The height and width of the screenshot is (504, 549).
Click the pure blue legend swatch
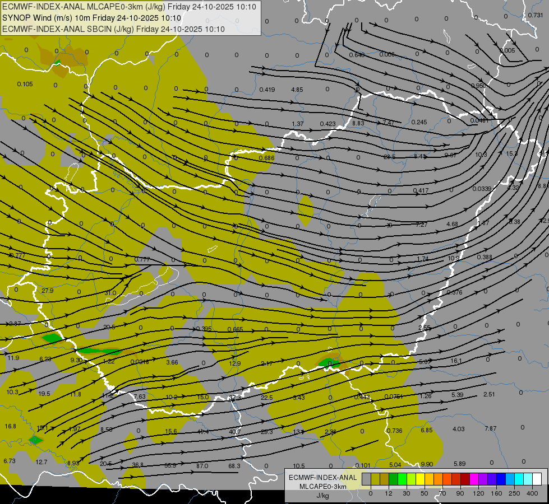click(x=501, y=479)
